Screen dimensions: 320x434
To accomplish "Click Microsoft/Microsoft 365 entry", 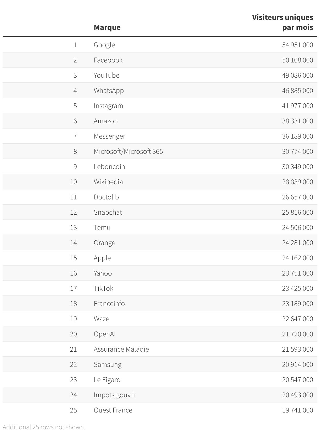I will pyautogui.click(x=128, y=151).
